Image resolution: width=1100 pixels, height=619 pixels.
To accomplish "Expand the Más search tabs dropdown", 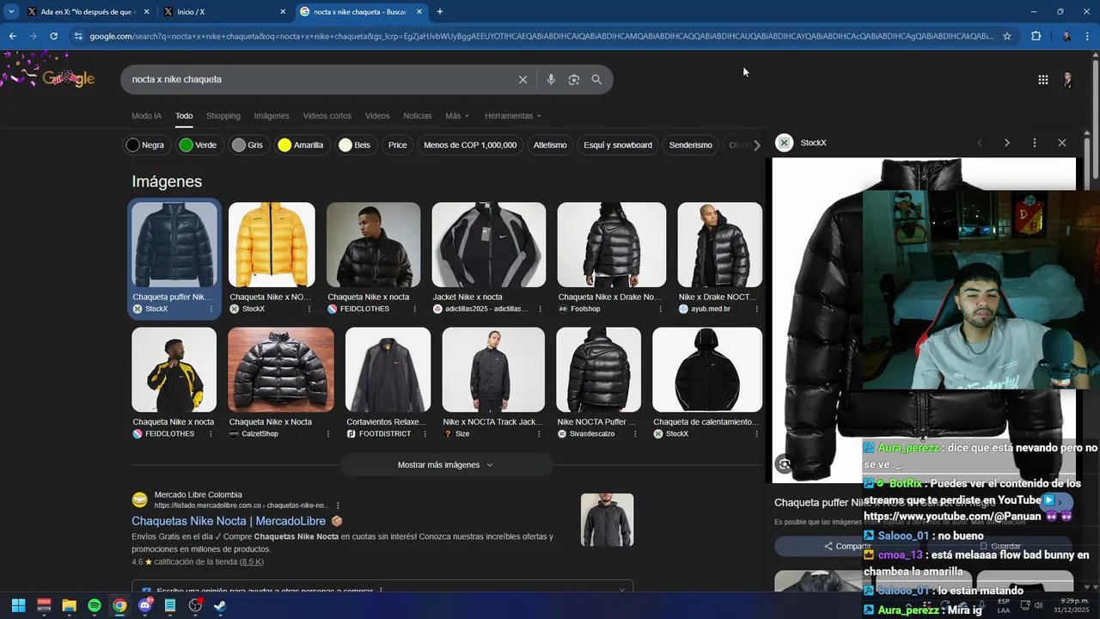I will (x=457, y=116).
